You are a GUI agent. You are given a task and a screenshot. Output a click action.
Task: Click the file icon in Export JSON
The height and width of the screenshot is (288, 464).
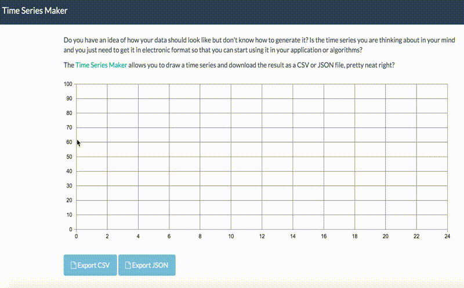128,265
